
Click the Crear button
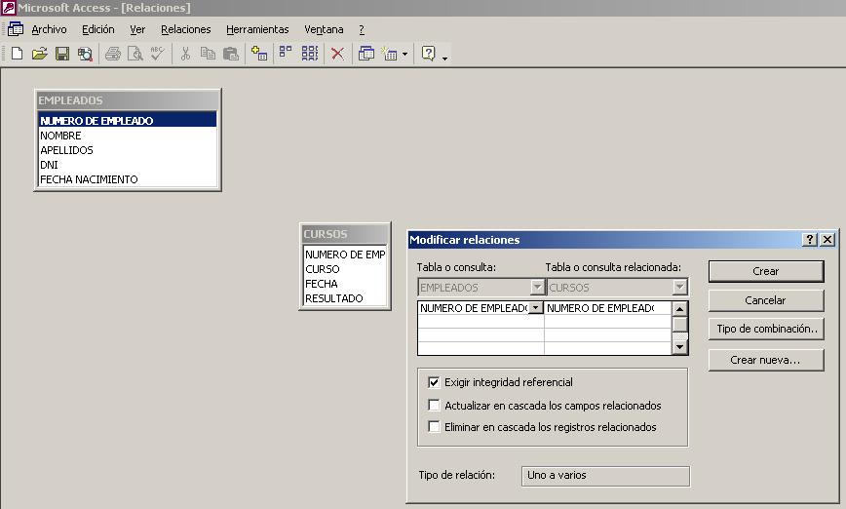click(x=766, y=271)
